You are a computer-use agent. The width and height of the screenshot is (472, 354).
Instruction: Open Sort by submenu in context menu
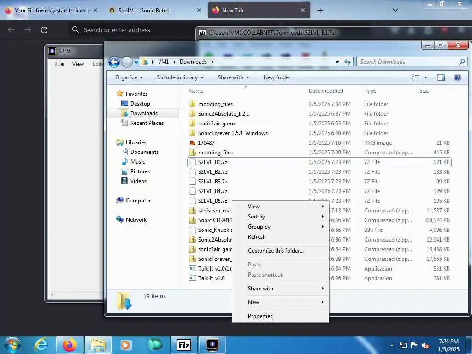coord(281,217)
